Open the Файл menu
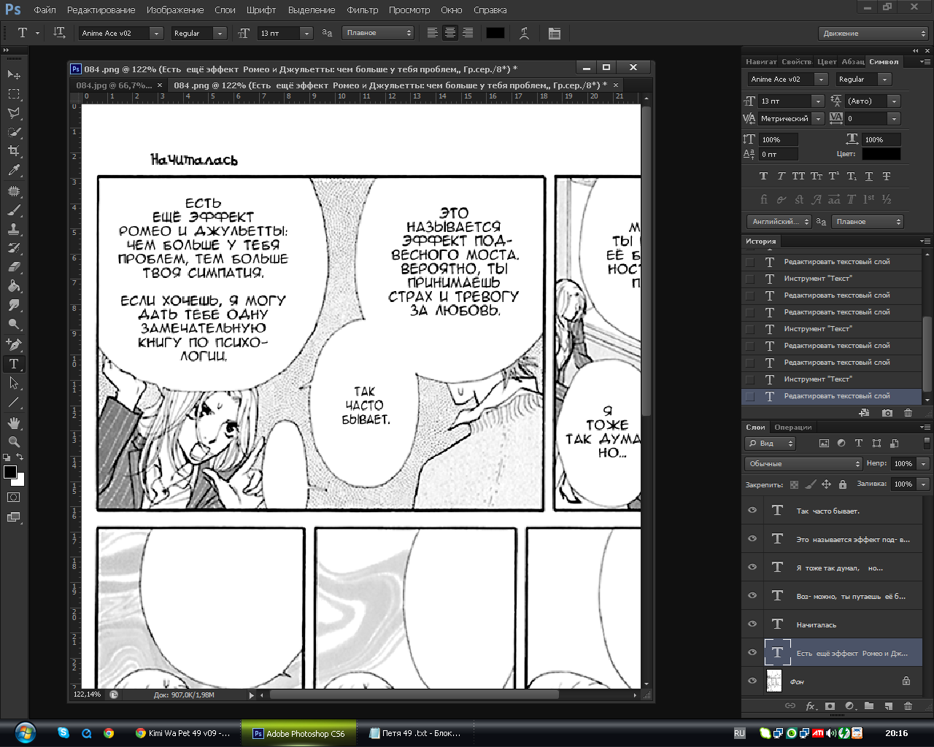934x747 pixels. [x=45, y=10]
